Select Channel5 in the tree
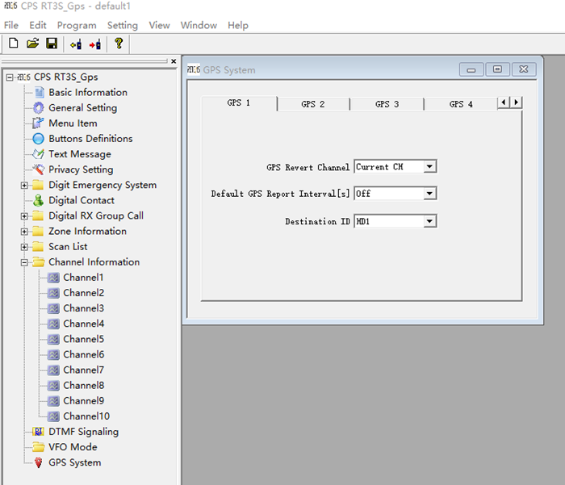This screenshot has width=565, height=485. [x=83, y=339]
